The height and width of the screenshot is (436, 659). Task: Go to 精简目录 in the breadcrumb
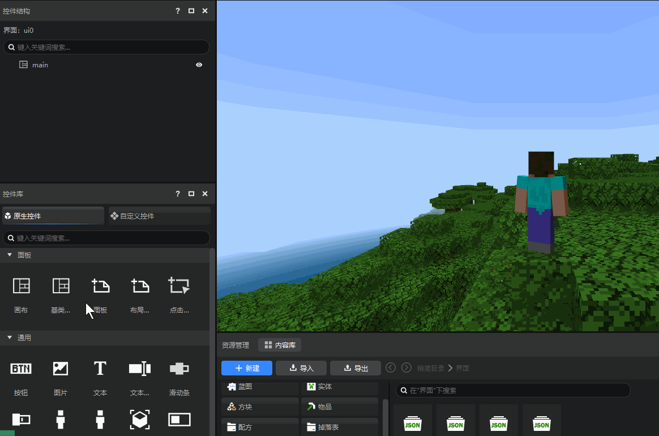[x=431, y=368]
